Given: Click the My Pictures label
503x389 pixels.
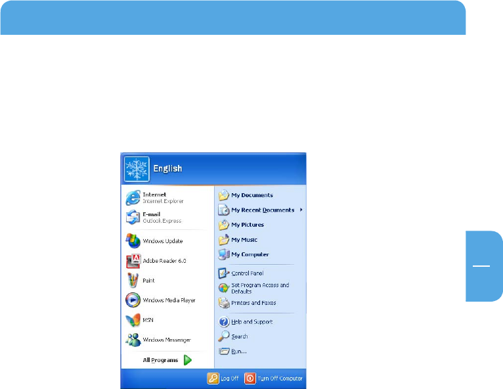Looking at the screenshot, I should [248, 225].
